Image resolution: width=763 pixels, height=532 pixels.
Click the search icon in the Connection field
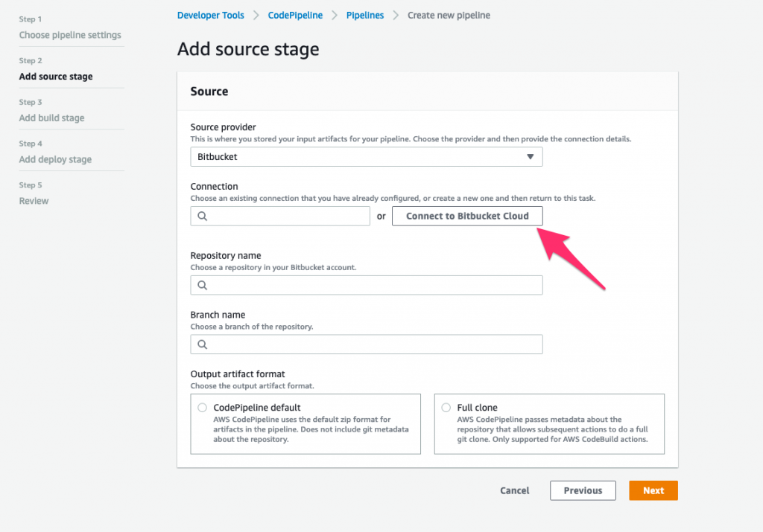tap(202, 216)
